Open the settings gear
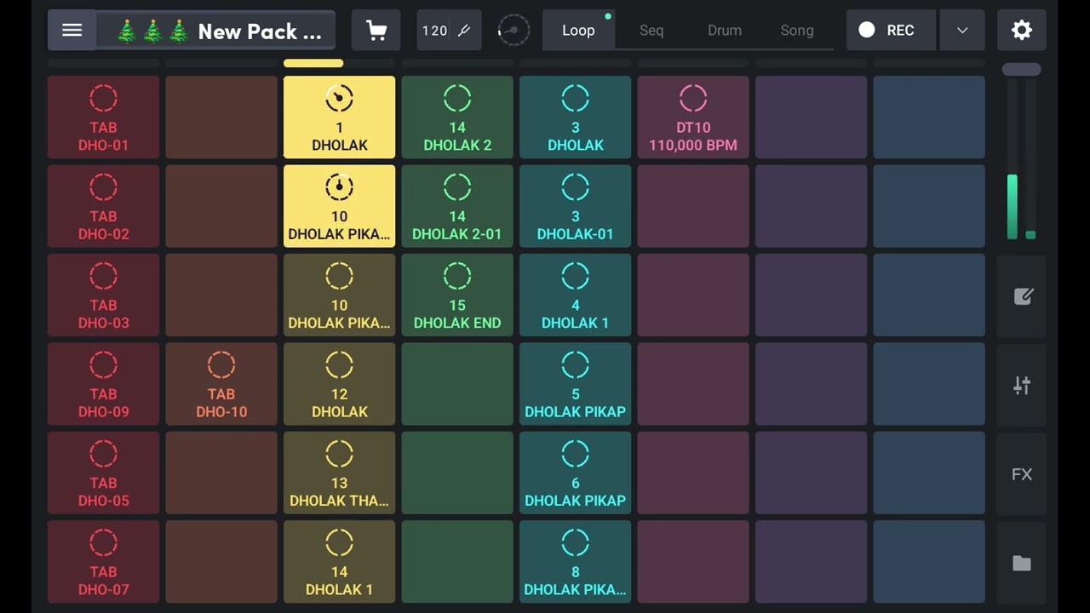 coord(1021,31)
